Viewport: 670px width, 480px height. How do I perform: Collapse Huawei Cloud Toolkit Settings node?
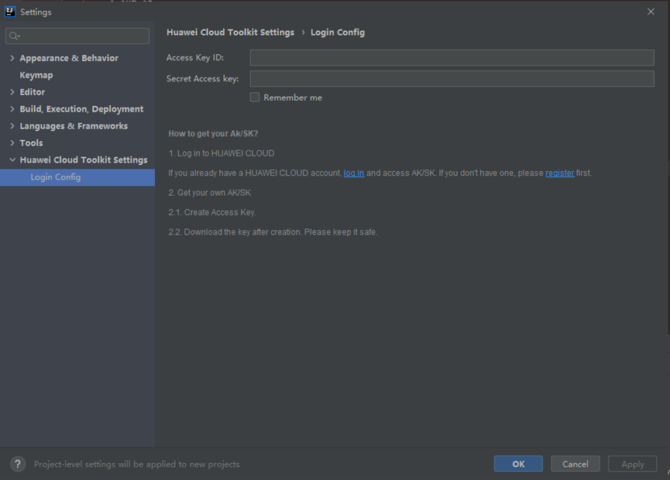click(x=12, y=160)
